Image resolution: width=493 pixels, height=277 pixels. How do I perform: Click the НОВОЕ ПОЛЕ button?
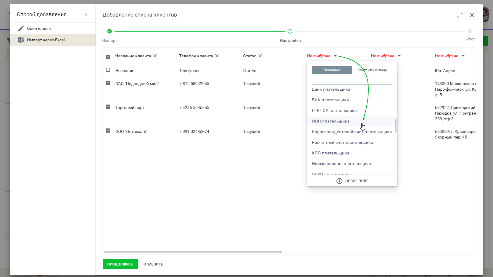(352, 181)
